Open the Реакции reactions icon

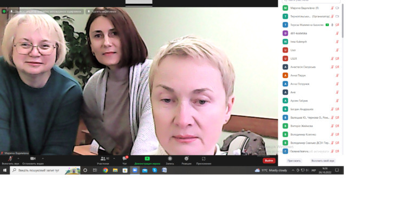click(187, 159)
